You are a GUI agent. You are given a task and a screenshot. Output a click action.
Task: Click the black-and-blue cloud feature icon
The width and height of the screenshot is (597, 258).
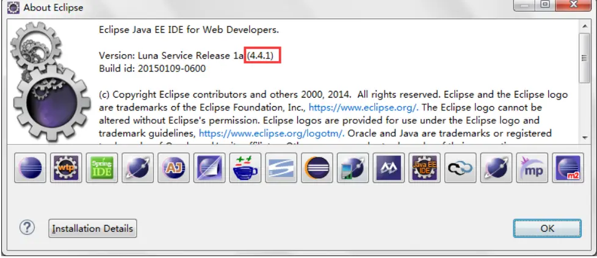(460, 168)
